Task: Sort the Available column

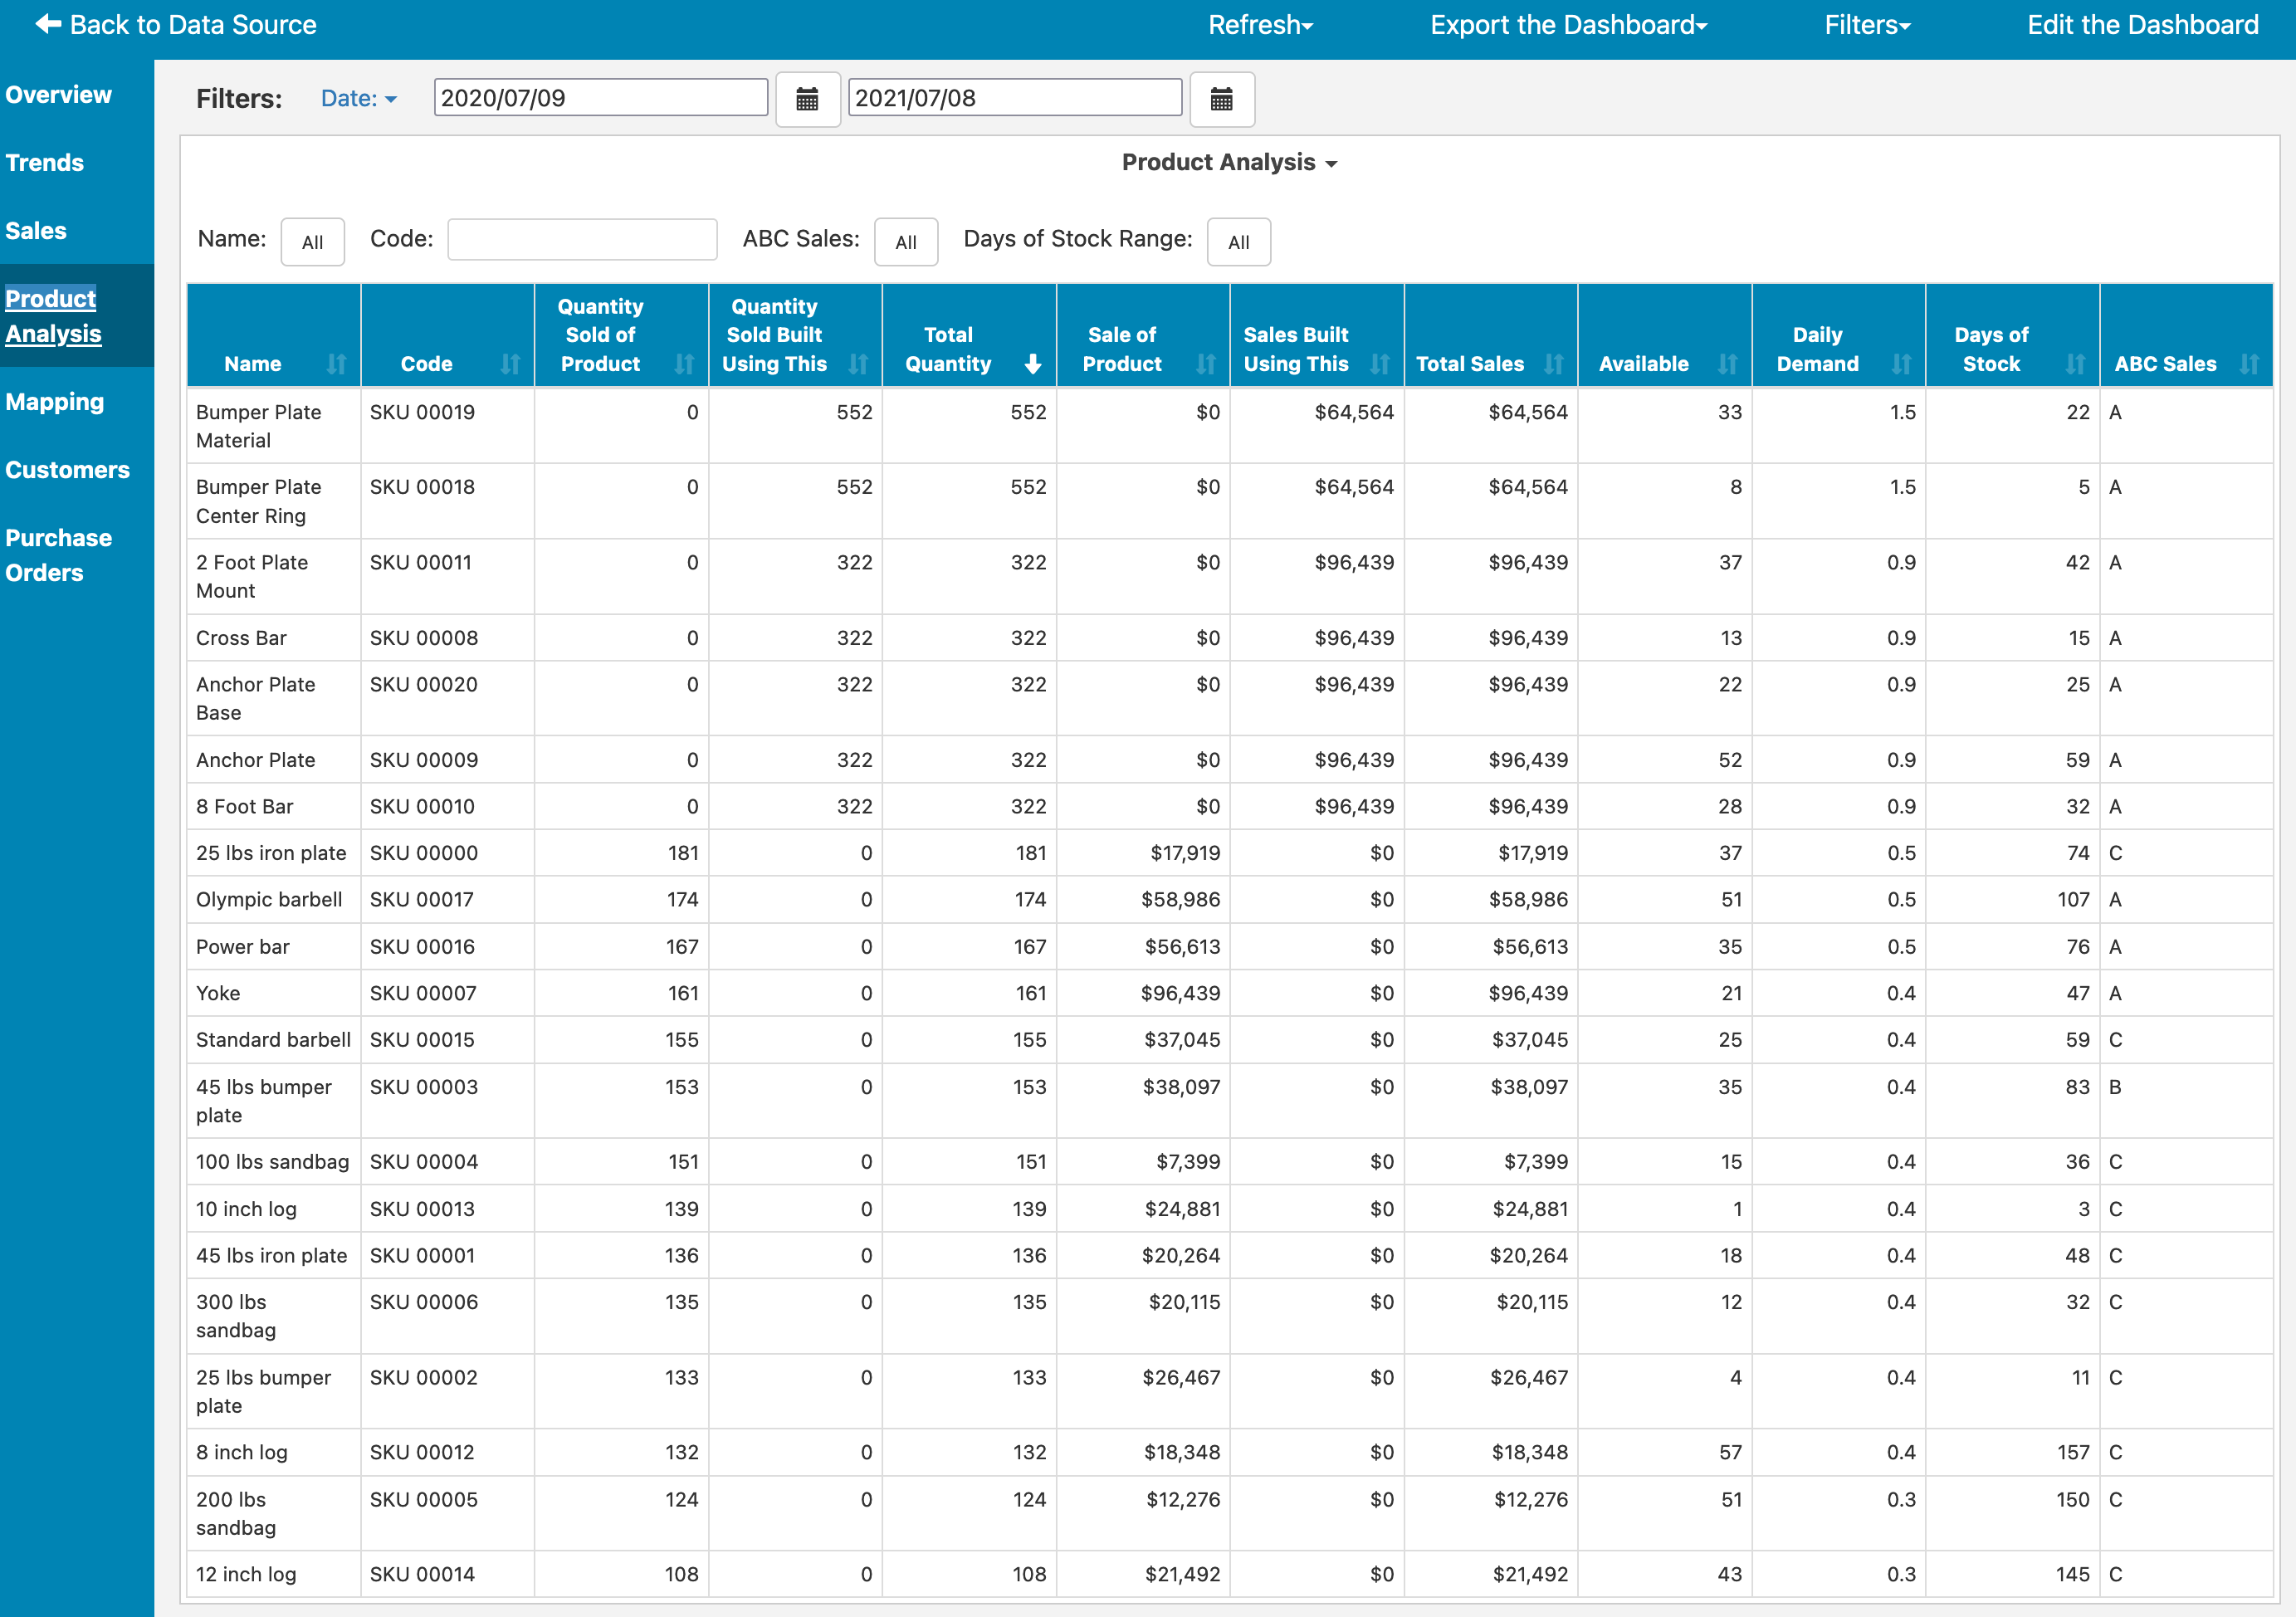Action: [x=1729, y=364]
